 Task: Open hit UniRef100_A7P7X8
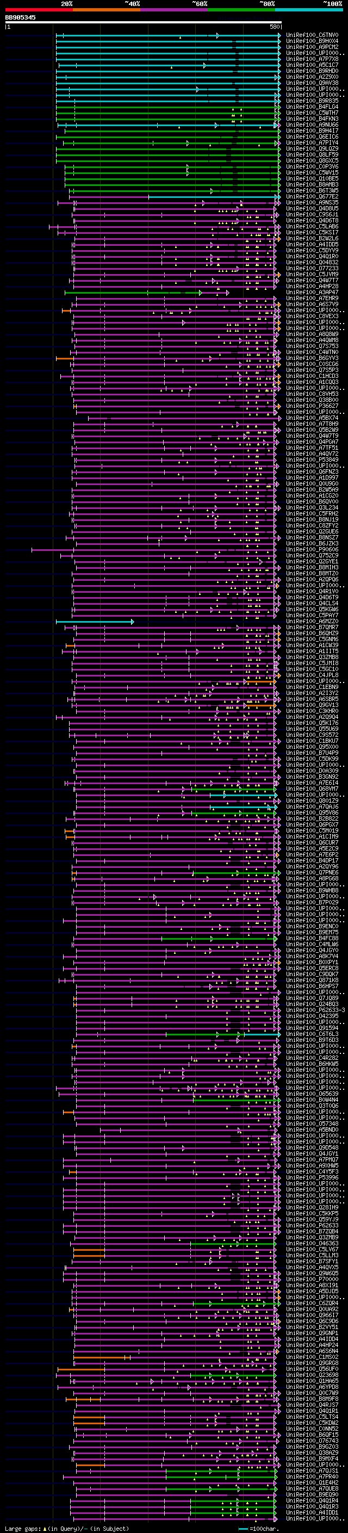312,59
